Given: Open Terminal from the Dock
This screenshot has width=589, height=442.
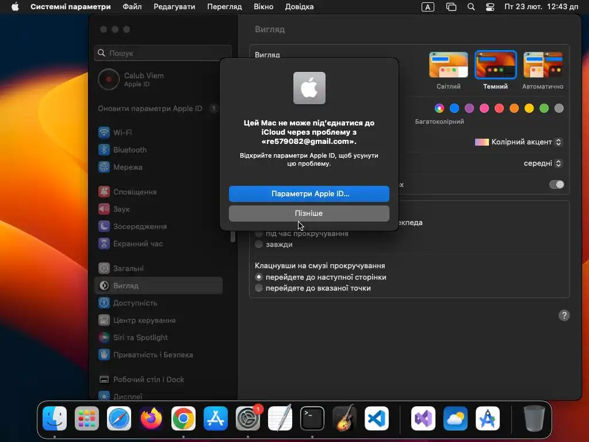Looking at the screenshot, I should [312, 418].
